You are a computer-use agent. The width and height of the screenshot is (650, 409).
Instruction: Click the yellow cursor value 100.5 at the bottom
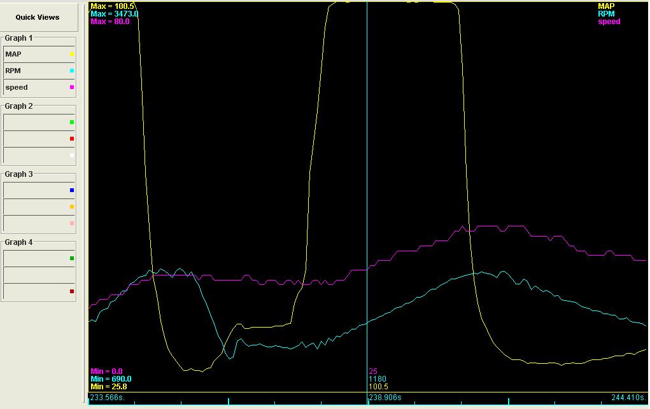(x=378, y=387)
